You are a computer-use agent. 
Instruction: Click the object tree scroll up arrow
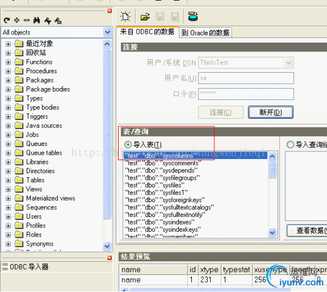(x=107, y=44)
